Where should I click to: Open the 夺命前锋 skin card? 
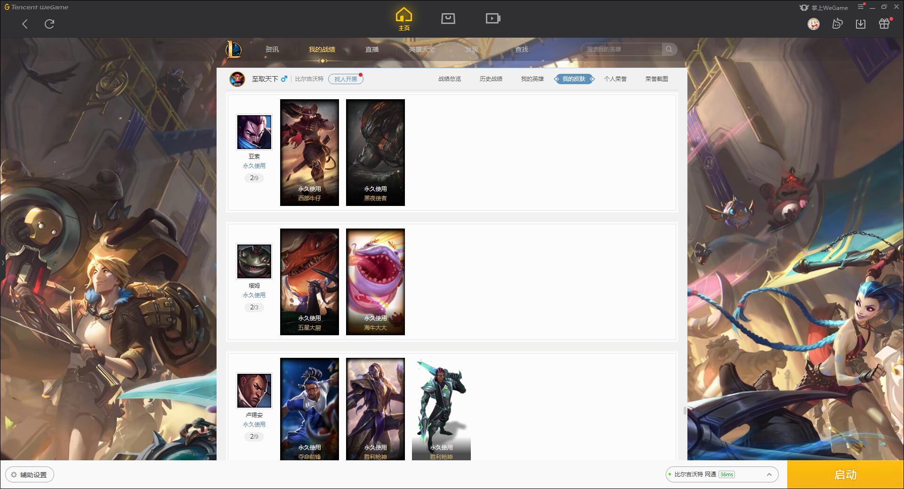click(309, 409)
